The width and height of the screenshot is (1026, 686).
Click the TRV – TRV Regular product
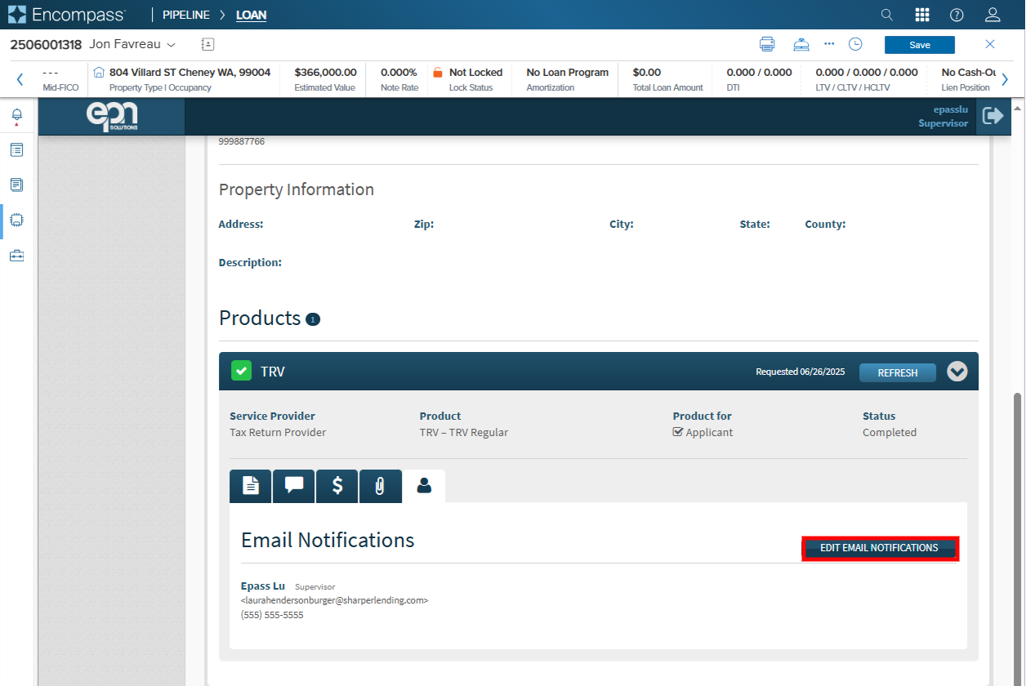(x=464, y=433)
